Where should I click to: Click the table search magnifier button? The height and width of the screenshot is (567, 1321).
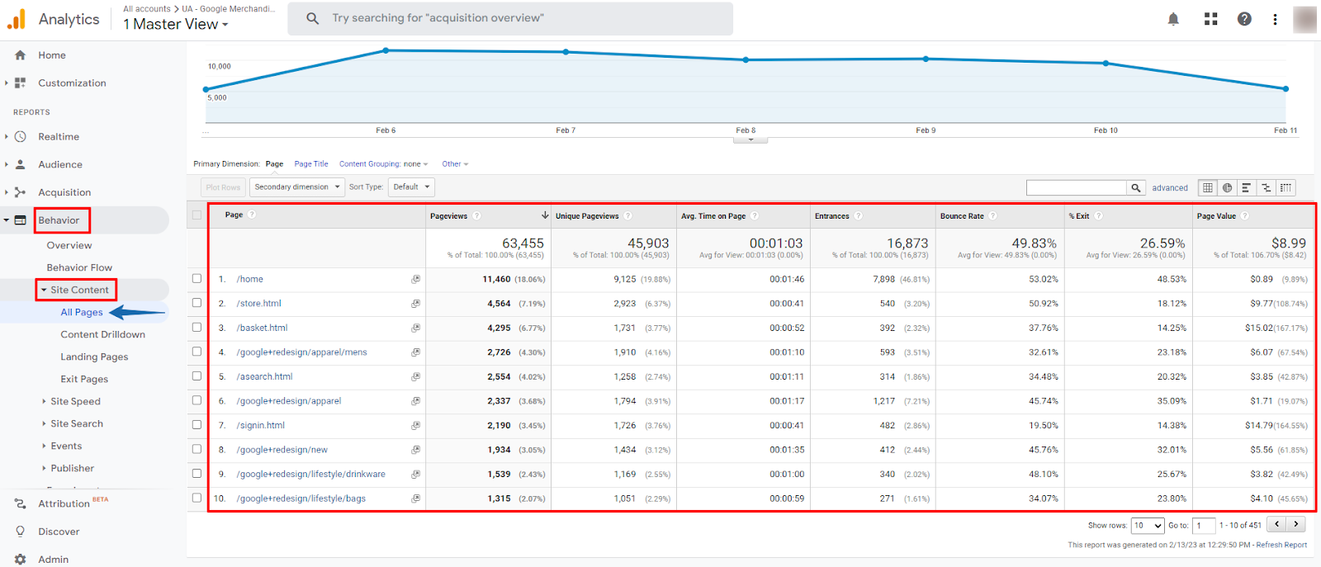[1136, 188]
